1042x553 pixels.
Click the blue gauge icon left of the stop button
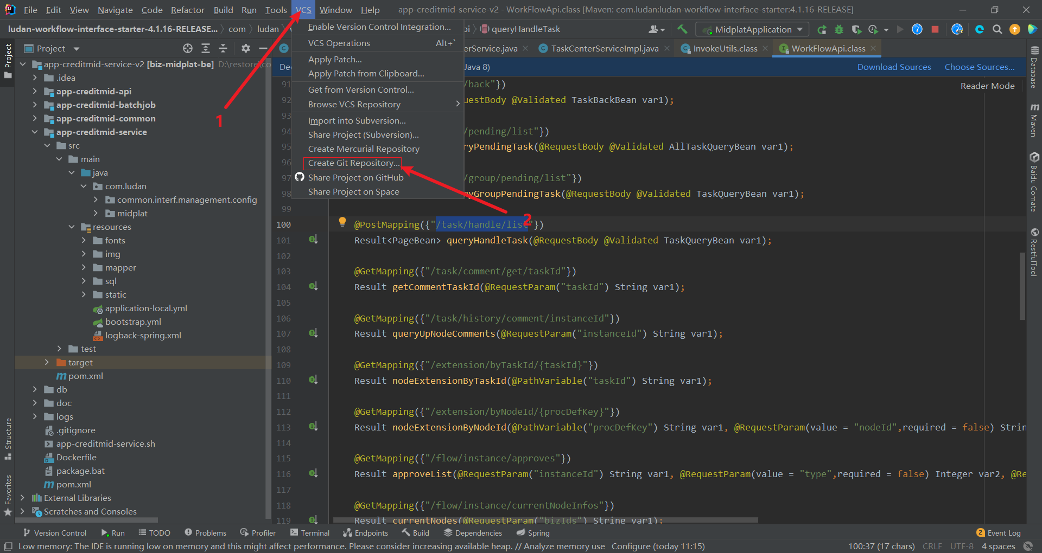tap(917, 29)
